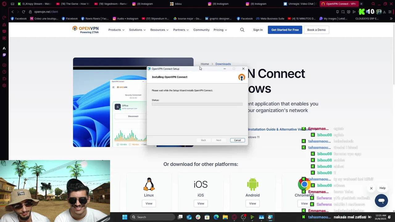The width and height of the screenshot is (395, 222).
Task: Dismiss the Help bubble with its X
Action: point(371,188)
